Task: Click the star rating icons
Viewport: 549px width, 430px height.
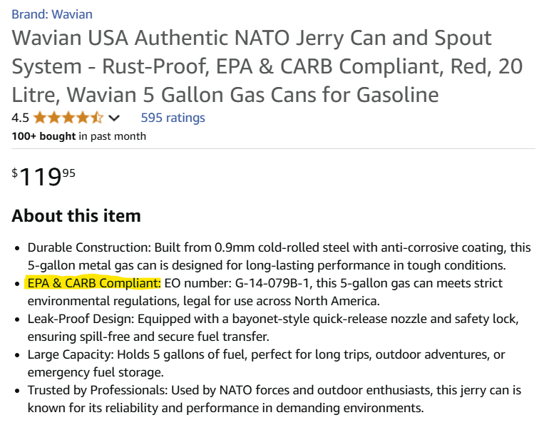Action: pyautogui.click(x=68, y=118)
